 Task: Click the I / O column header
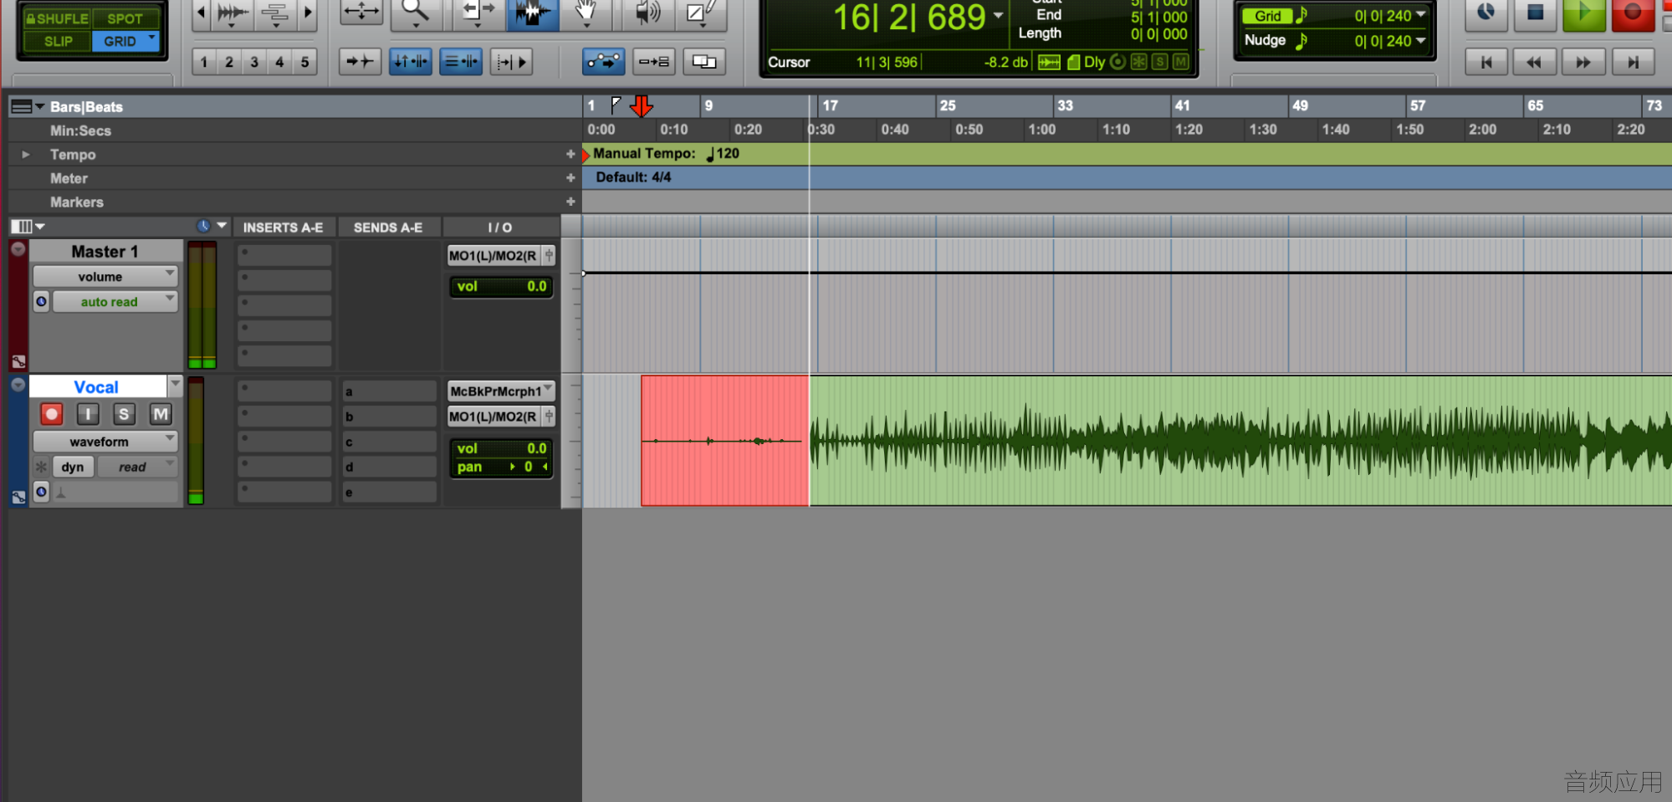[500, 227]
